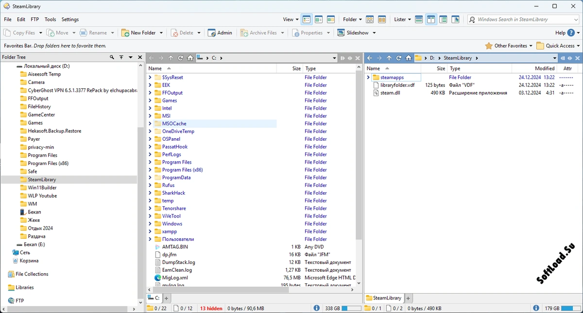
Task: Open Other Favorites star menu
Action: coord(508,46)
